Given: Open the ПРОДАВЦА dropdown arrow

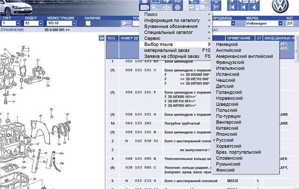Looking at the screenshot, I should coord(233,23).
